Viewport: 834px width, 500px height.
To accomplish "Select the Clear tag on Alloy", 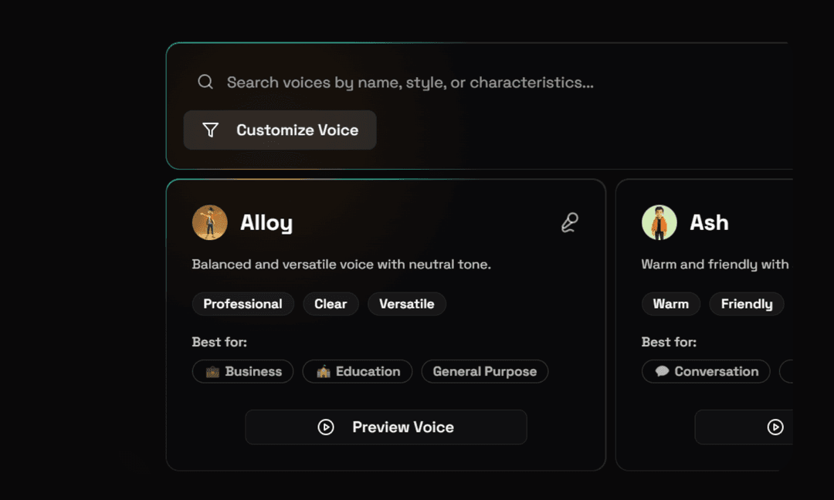I will click(331, 304).
